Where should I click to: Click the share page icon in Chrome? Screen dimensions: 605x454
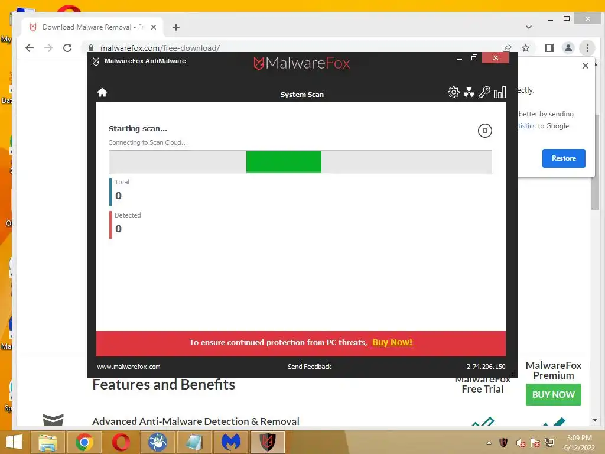tap(507, 48)
